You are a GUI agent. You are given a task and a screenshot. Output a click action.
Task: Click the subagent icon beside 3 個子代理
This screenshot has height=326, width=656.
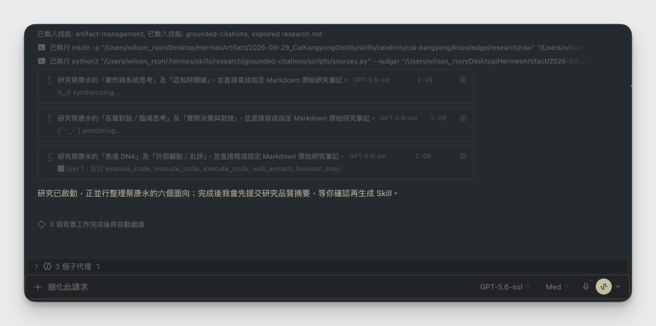tap(47, 266)
